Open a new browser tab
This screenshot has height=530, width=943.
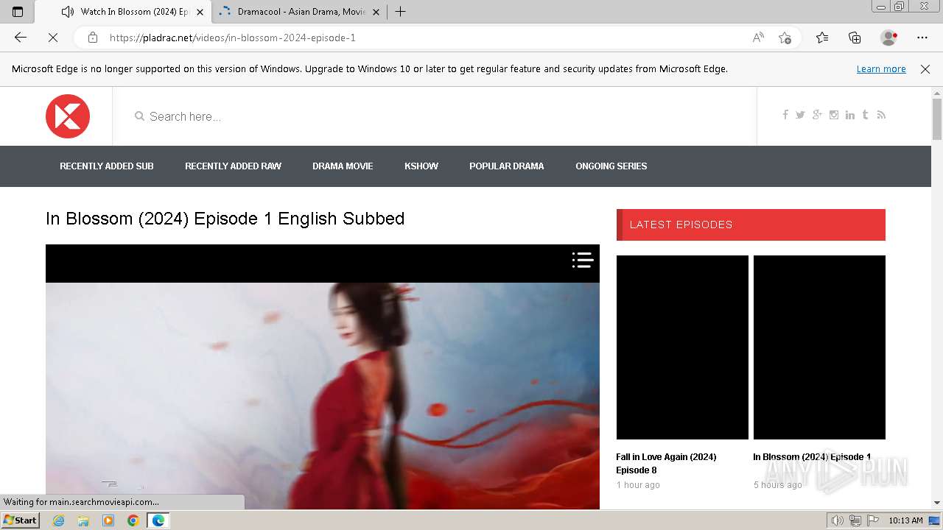400,12
